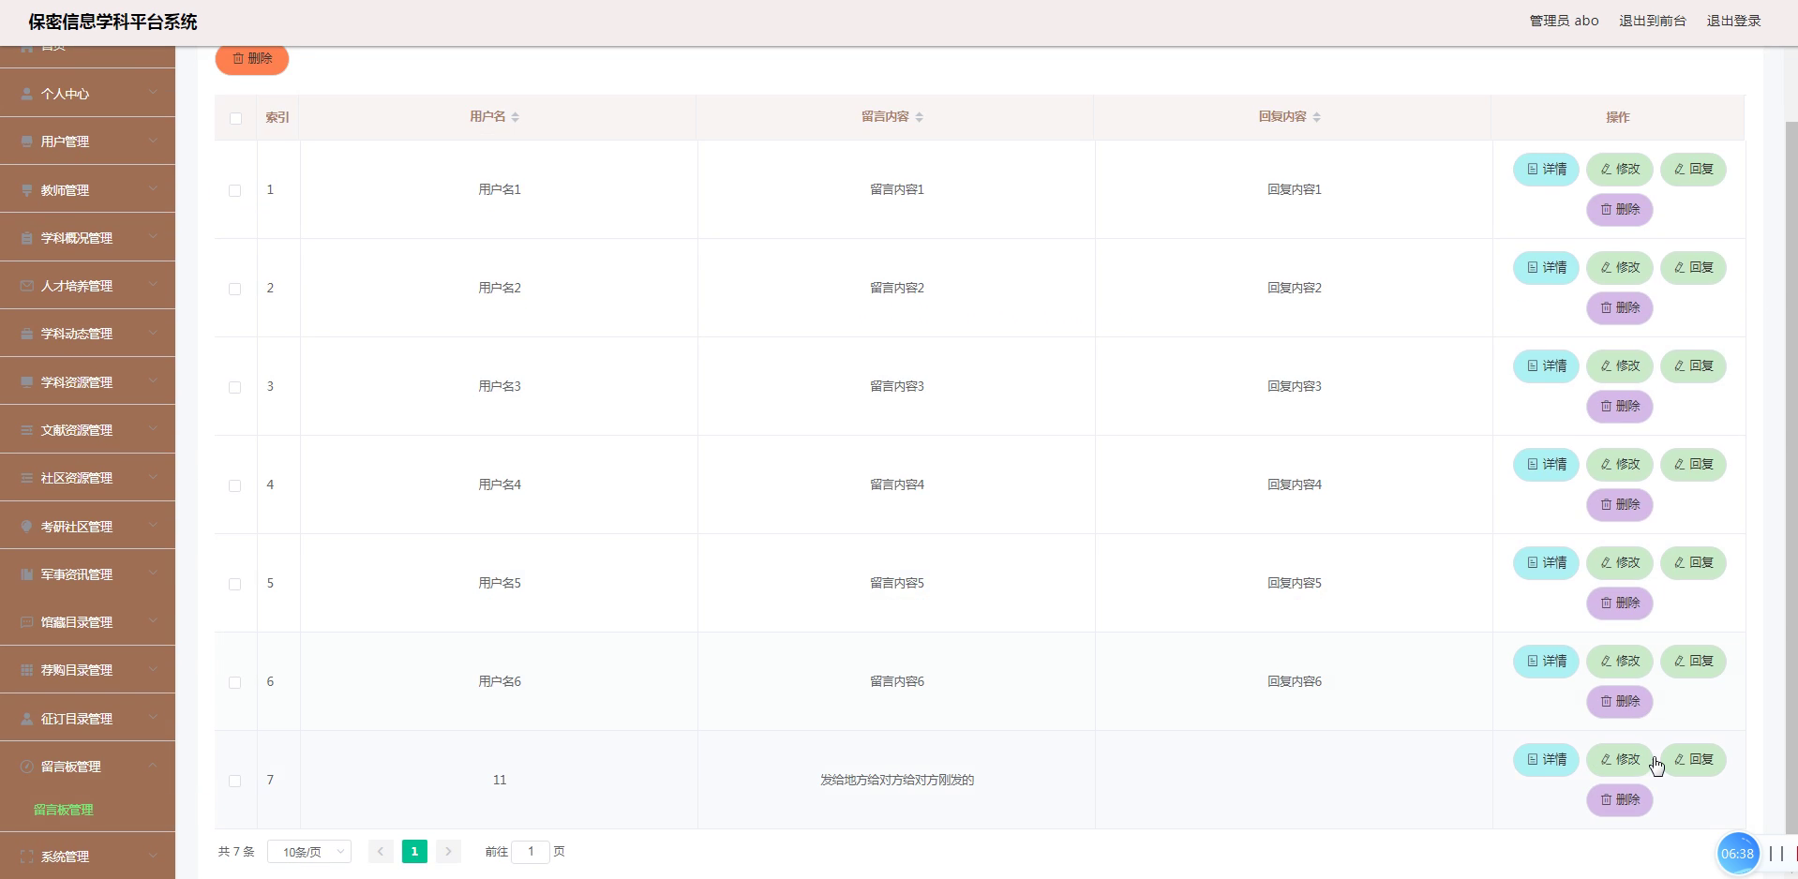Click the 用户管理 sidebar icon

[x=27, y=142]
